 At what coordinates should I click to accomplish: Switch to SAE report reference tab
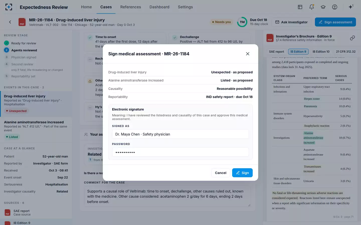coord(277,52)
